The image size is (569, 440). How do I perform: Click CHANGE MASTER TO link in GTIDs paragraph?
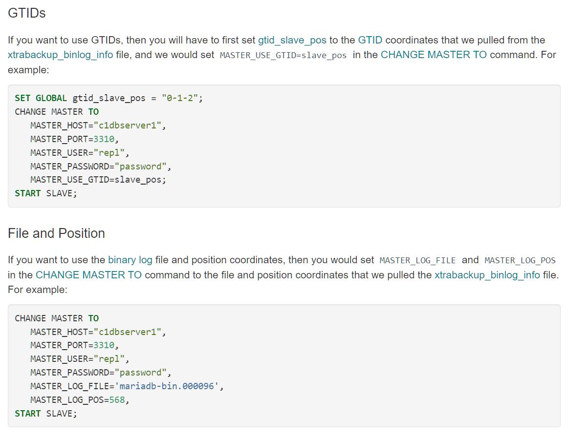pos(434,55)
